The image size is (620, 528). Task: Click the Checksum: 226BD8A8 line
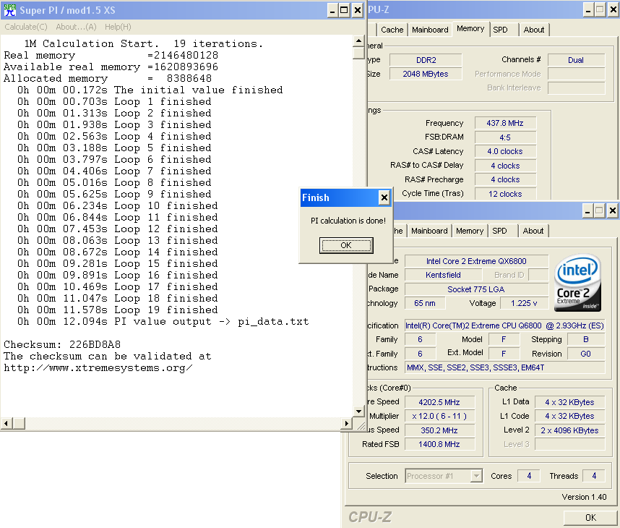62,344
